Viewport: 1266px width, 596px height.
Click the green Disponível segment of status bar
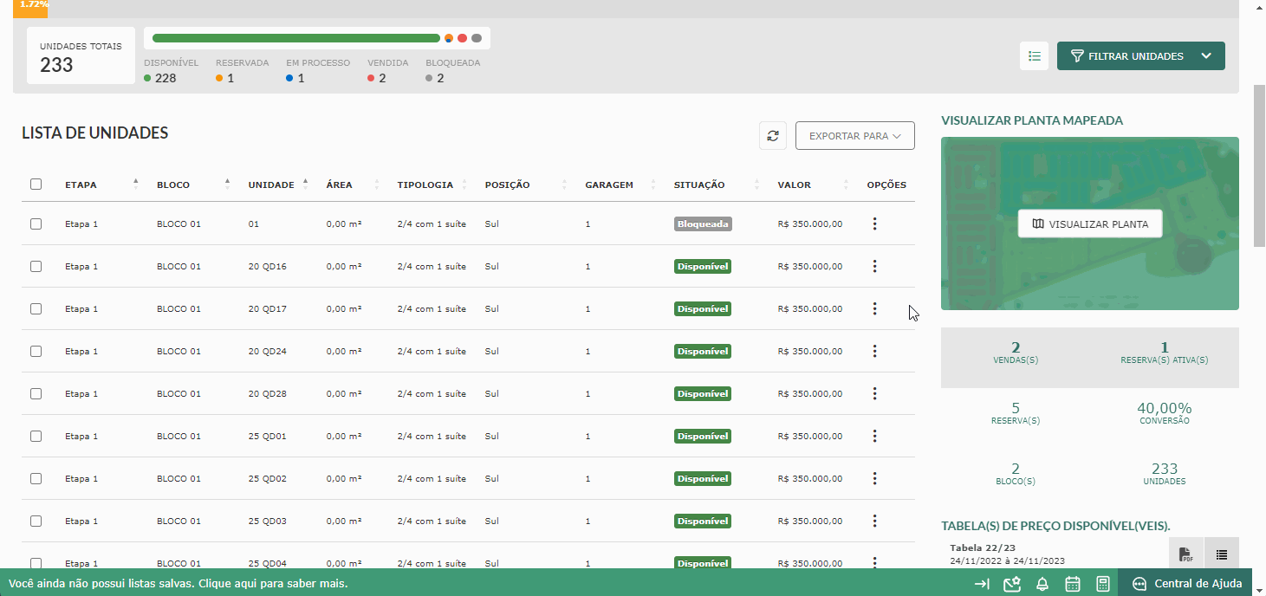coord(296,38)
